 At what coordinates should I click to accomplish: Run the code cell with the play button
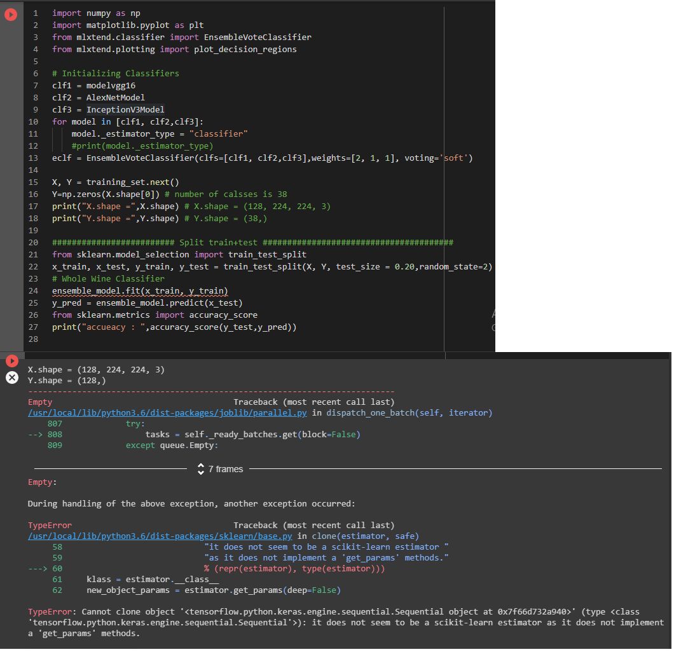tap(11, 15)
